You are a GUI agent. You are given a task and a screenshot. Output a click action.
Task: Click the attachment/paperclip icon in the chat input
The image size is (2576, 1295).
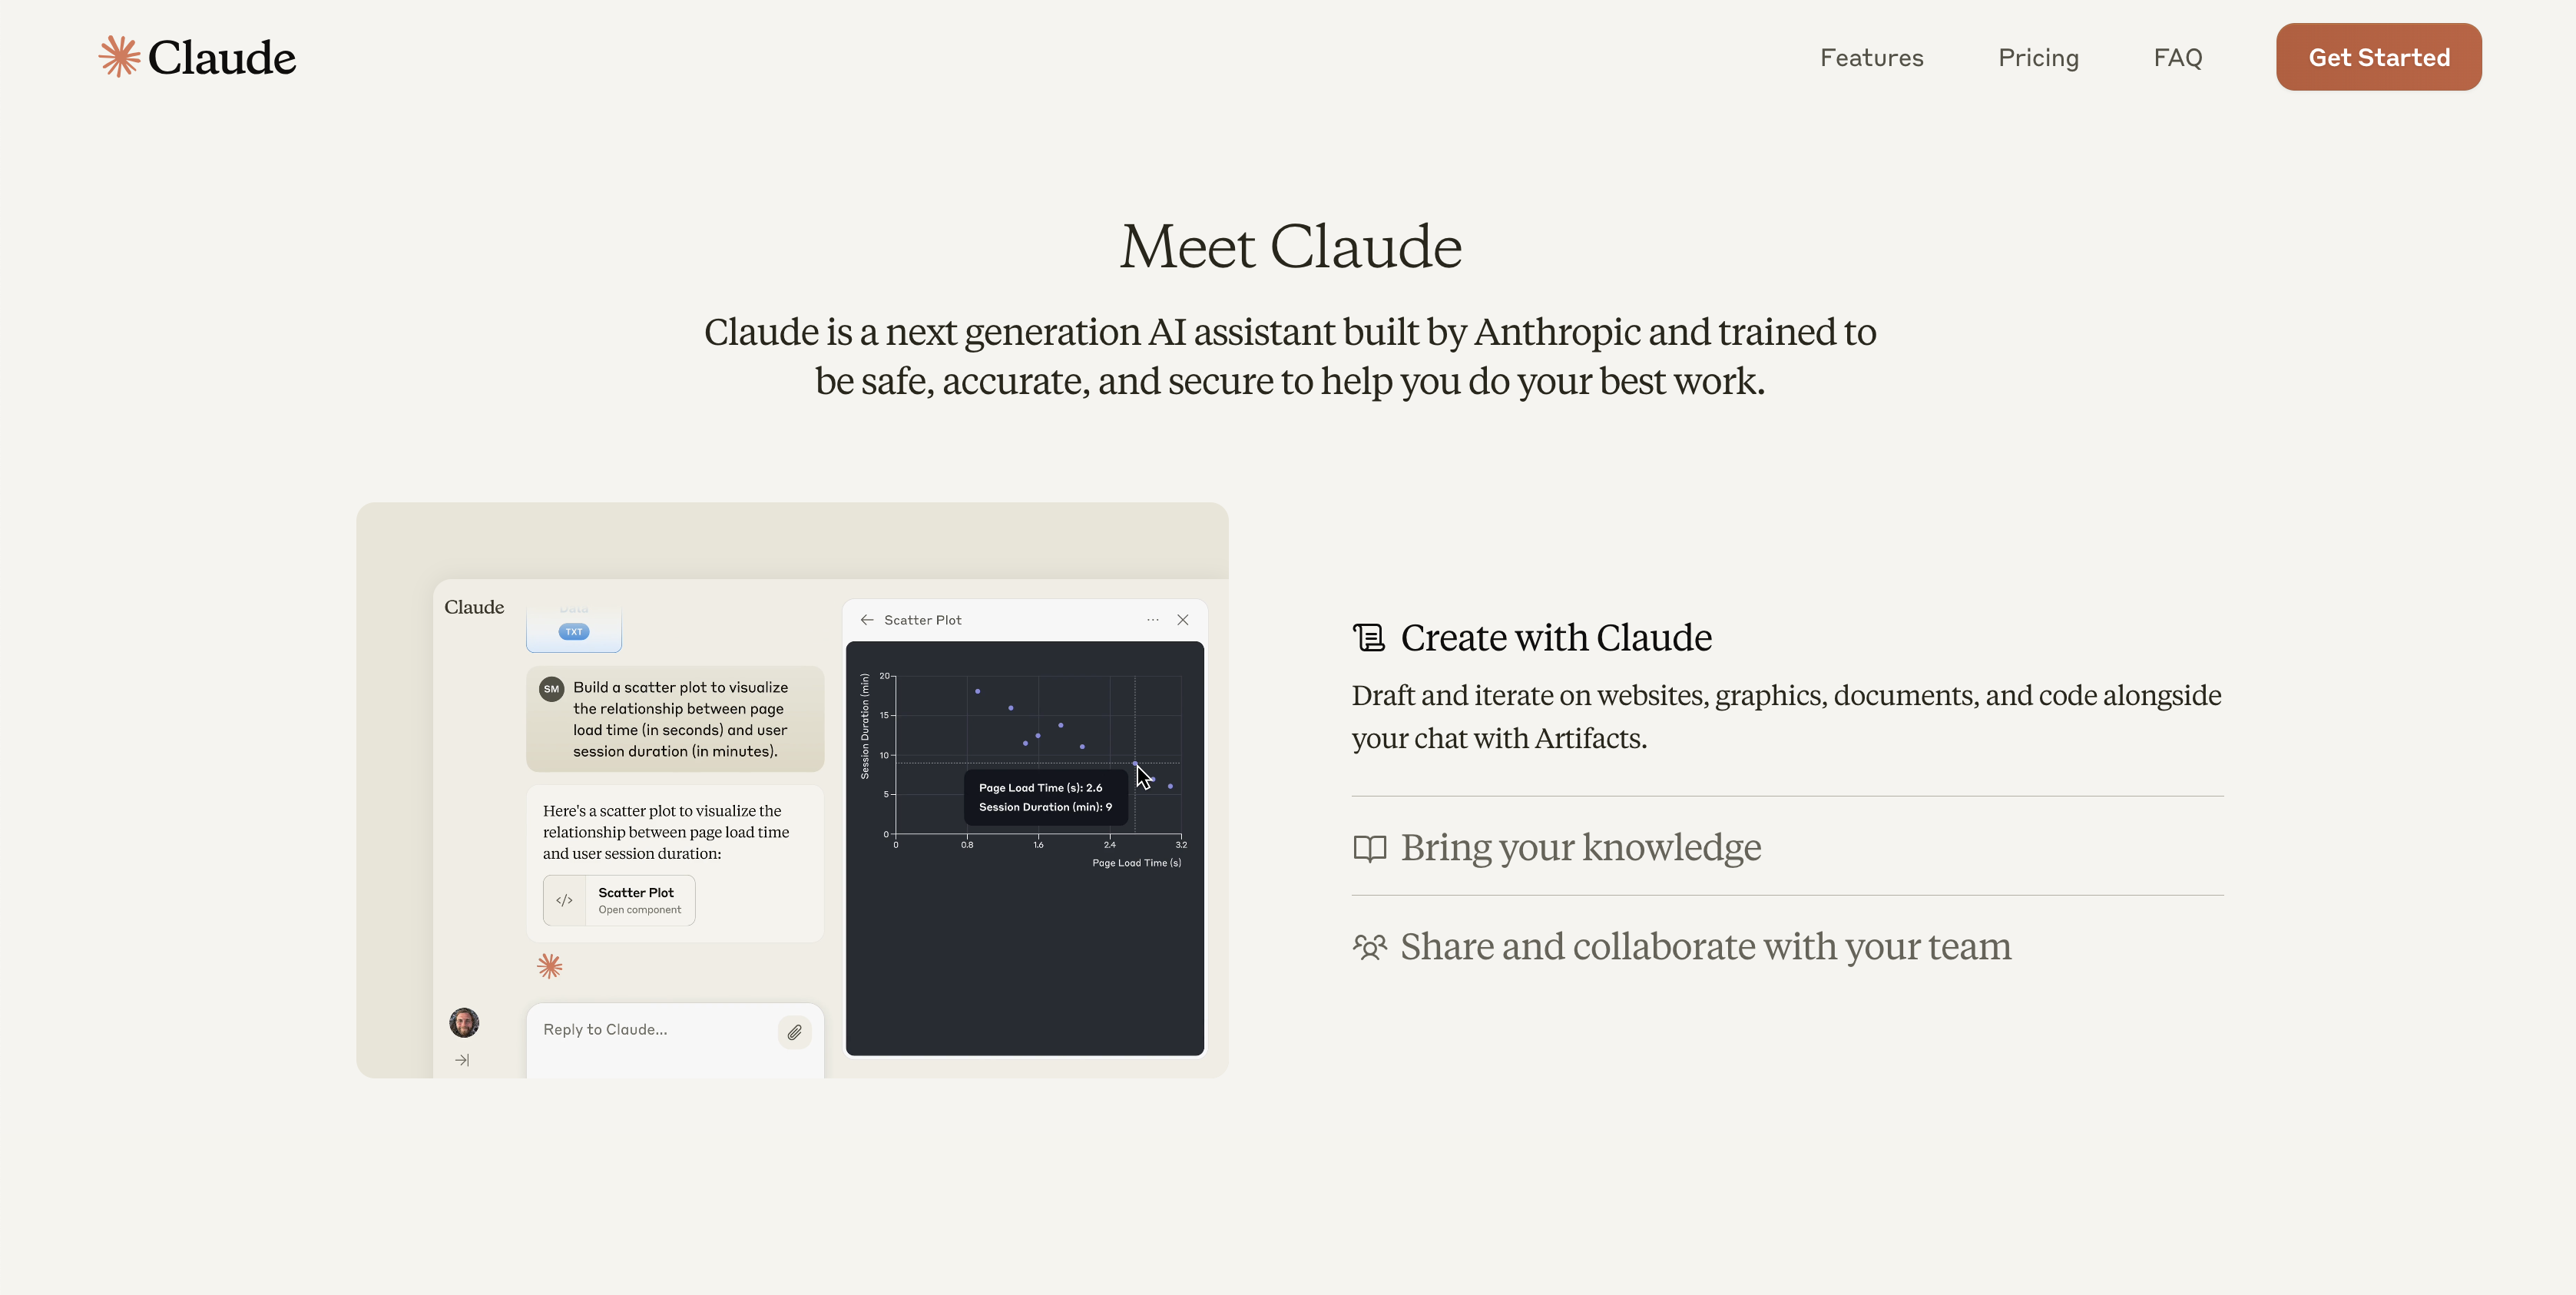tap(794, 1029)
